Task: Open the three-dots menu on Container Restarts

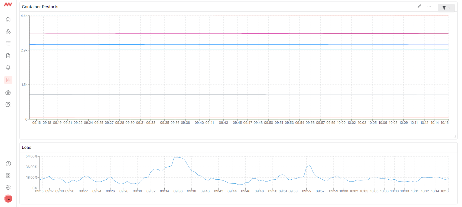Action: [x=429, y=7]
